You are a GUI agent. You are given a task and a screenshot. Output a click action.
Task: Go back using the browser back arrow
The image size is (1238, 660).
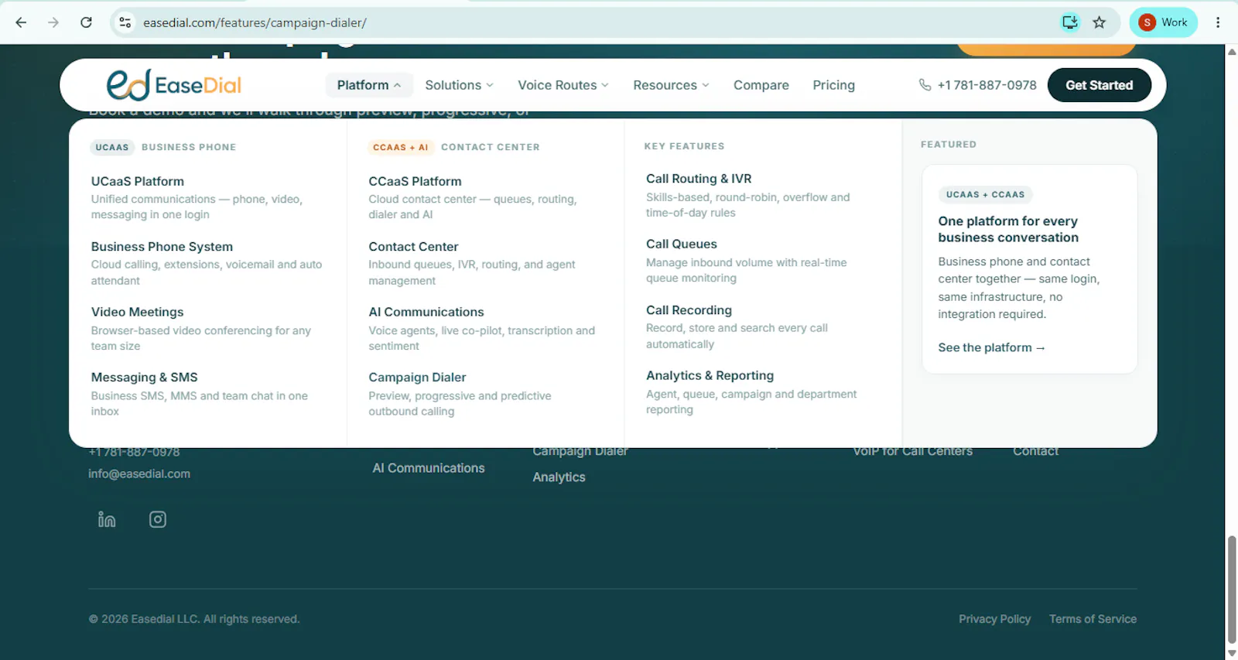tap(21, 22)
